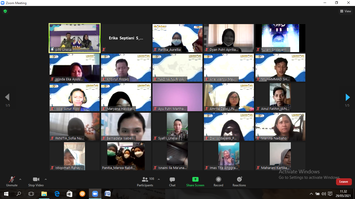Screen dimensions: 355x199
Task: Click the green encryption shield icon
Action: pyautogui.click(x=5, y=11)
